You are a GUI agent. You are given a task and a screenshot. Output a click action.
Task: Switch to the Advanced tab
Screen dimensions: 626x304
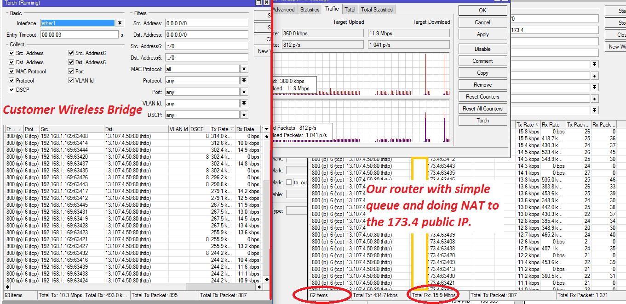point(284,9)
